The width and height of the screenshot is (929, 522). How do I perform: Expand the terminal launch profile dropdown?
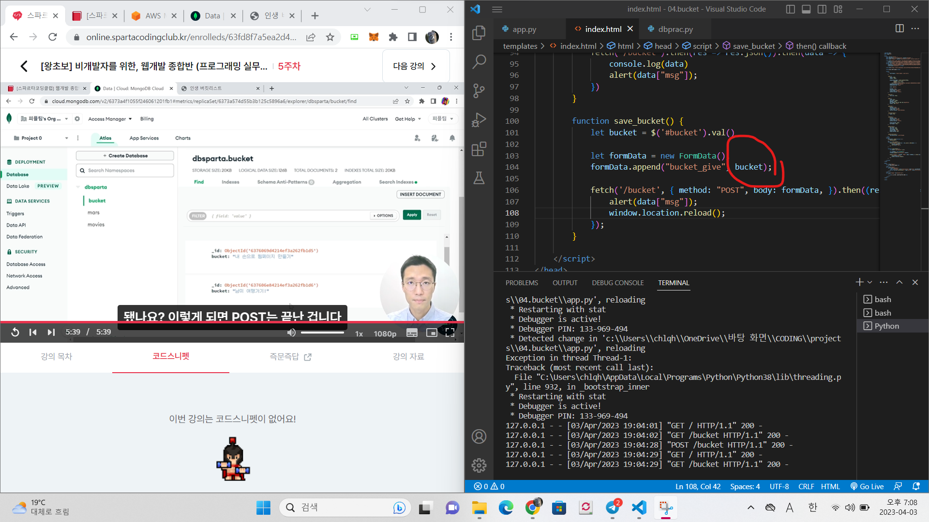tap(870, 282)
